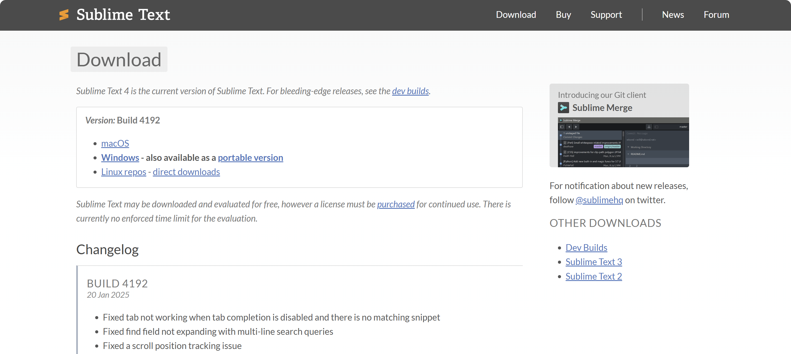Open the Support nav menu
Screen dimensions: 791x354
[606, 15]
